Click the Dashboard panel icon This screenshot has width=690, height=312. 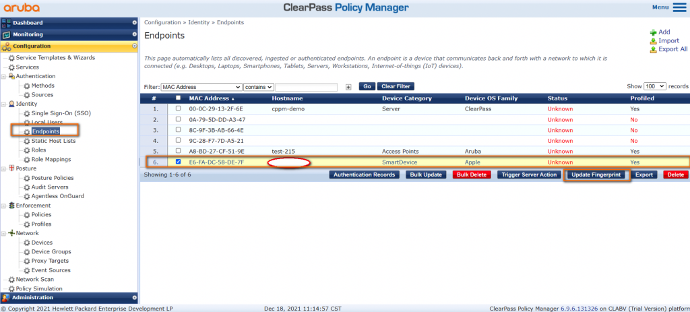tap(6, 23)
